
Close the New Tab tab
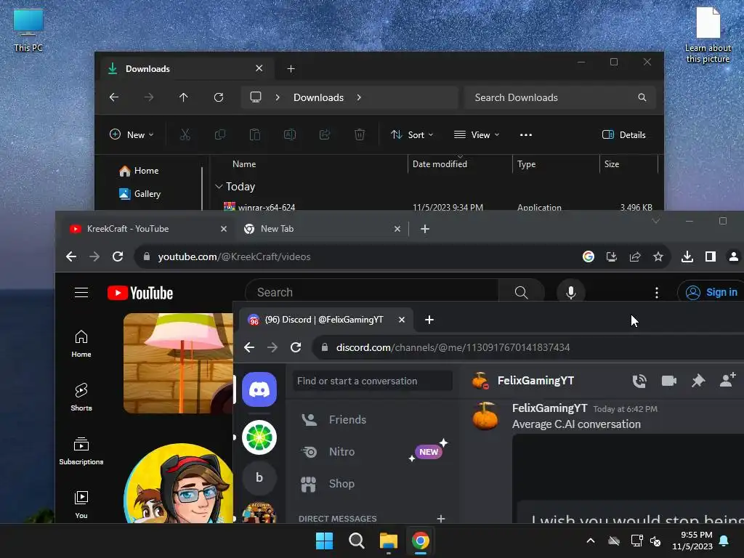397,229
